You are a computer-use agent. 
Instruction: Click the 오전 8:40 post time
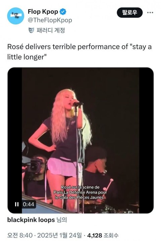(x=20, y=235)
